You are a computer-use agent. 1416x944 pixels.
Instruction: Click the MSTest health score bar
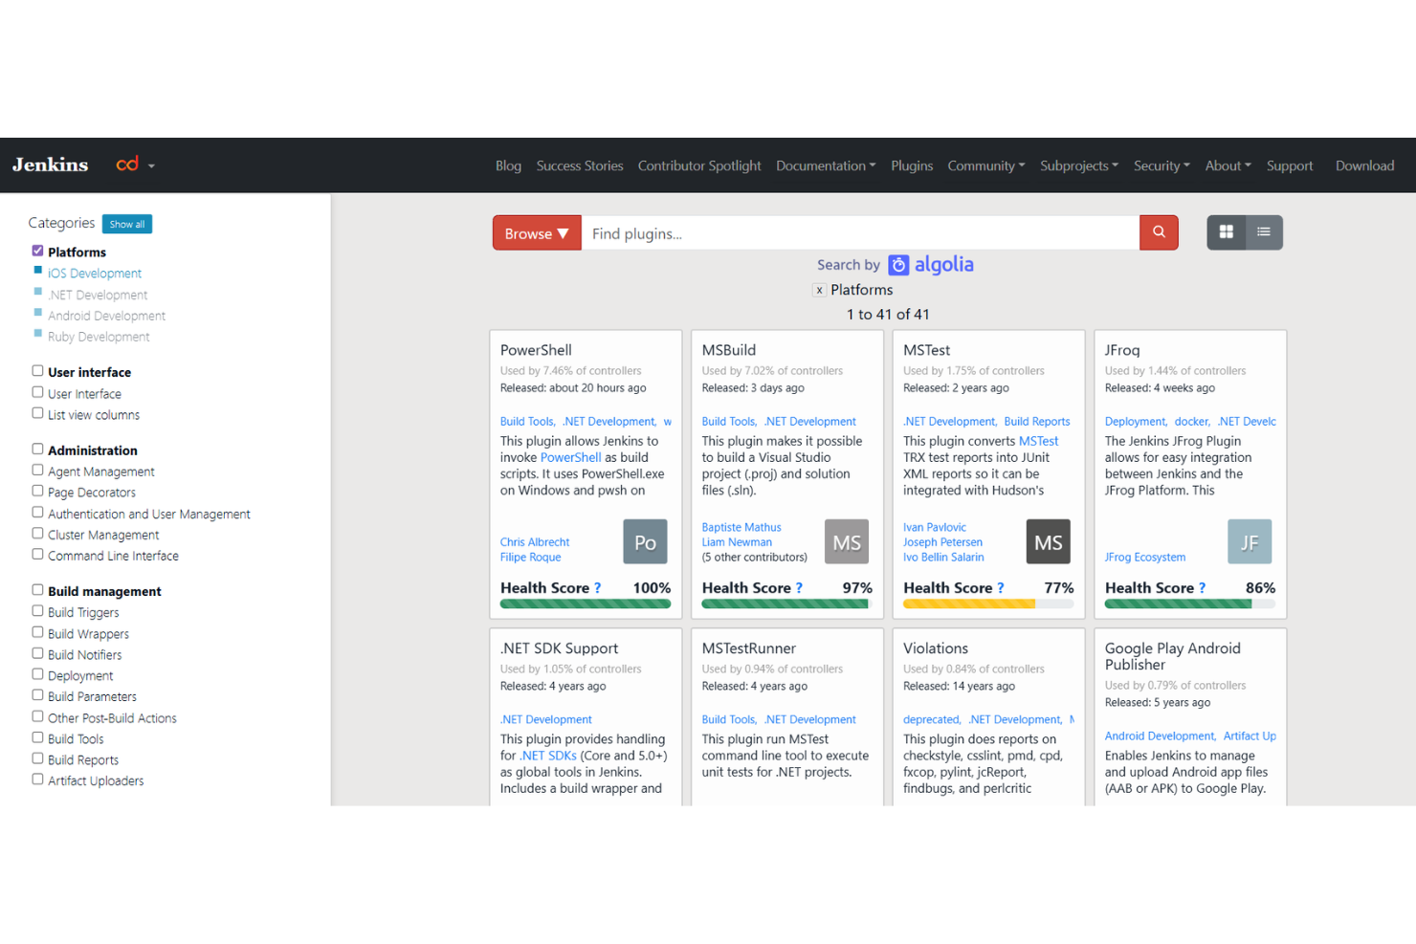pos(987,603)
